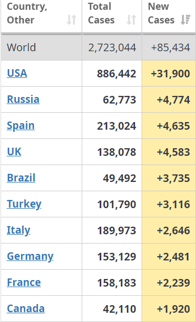Open the Brazil country link
196x322 pixels.
coord(21,178)
